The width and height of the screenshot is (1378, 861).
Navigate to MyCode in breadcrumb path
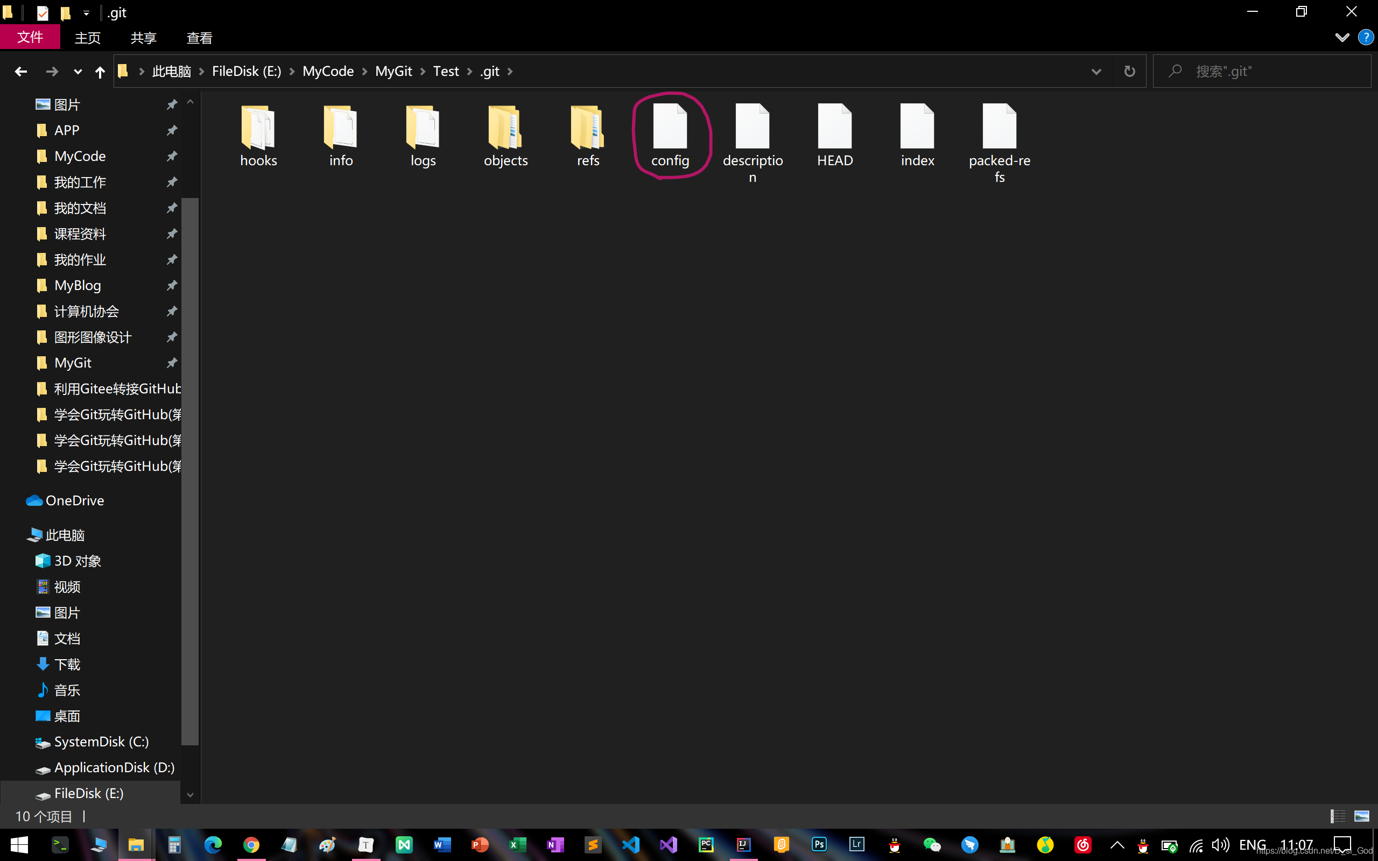[x=328, y=71]
